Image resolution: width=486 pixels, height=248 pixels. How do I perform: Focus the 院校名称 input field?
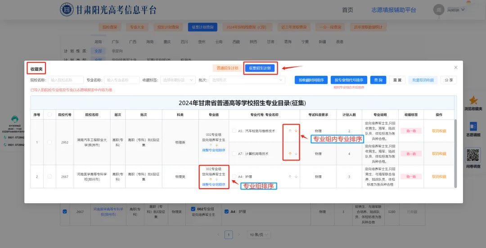(65, 80)
